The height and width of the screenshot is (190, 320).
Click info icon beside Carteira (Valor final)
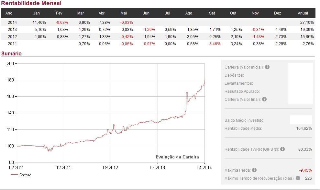[x=264, y=99]
